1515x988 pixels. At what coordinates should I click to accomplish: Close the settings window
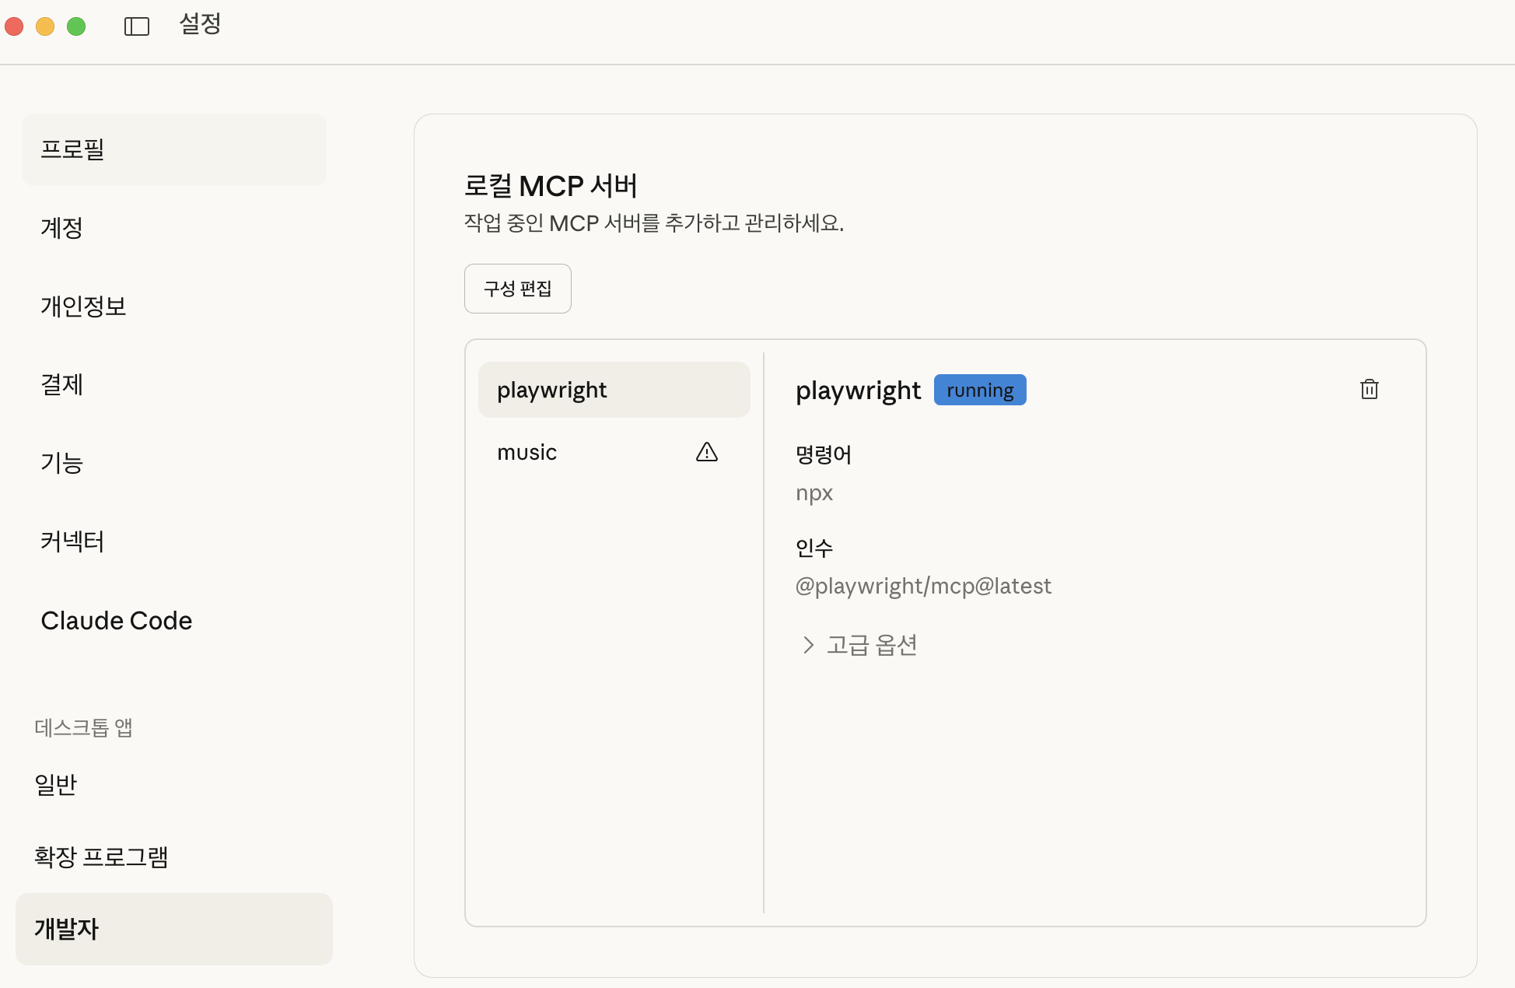(14, 26)
